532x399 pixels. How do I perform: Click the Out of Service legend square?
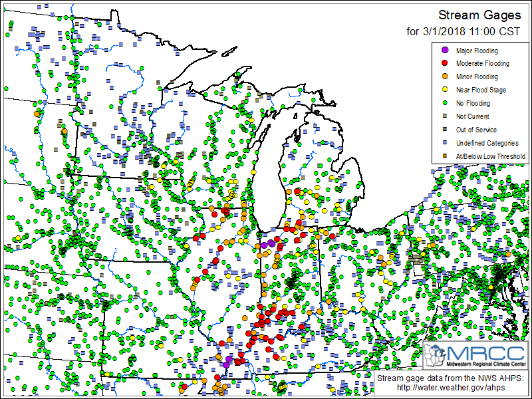(x=445, y=130)
